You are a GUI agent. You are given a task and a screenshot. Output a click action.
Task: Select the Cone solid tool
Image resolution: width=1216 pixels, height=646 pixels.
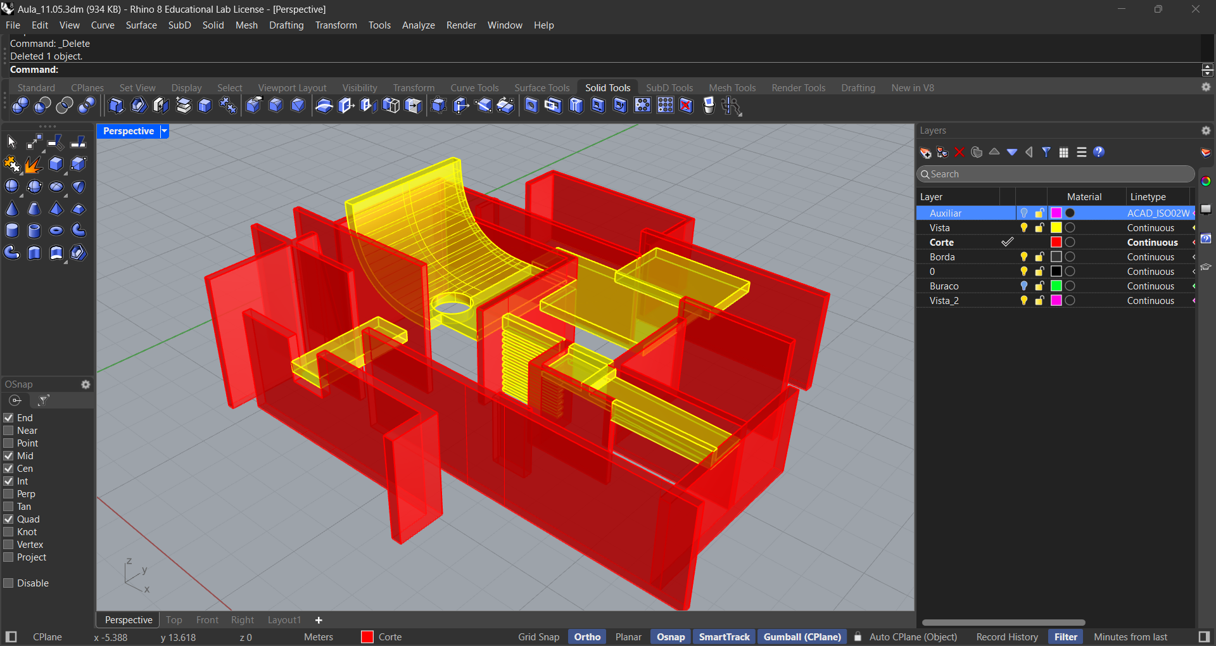click(11, 209)
